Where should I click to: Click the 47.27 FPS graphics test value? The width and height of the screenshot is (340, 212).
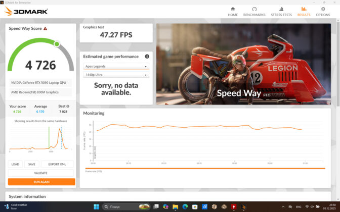[x=116, y=35]
